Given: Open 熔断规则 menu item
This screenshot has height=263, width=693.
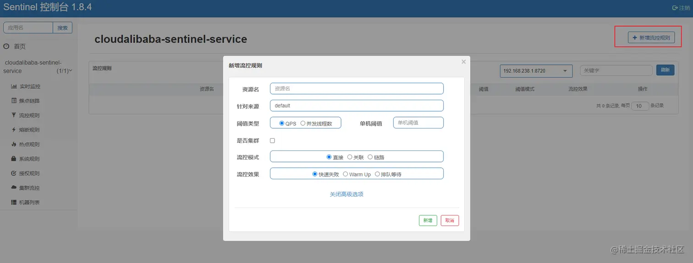Looking at the screenshot, I should tap(29, 130).
